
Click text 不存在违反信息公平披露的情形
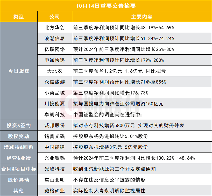coord(109,180)
